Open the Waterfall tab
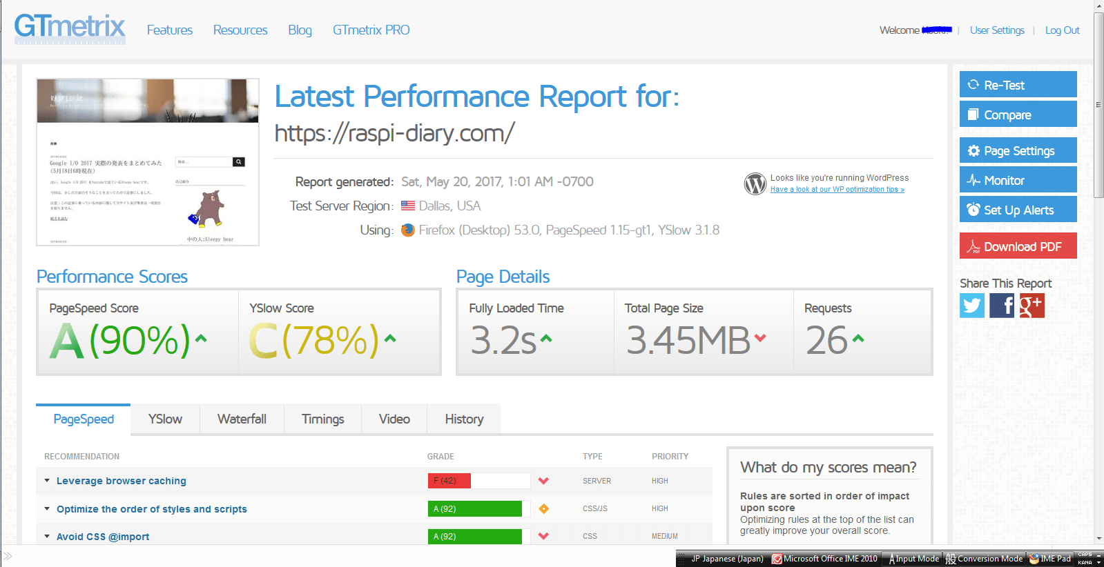The width and height of the screenshot is (1104, 567). coord(242,419)
